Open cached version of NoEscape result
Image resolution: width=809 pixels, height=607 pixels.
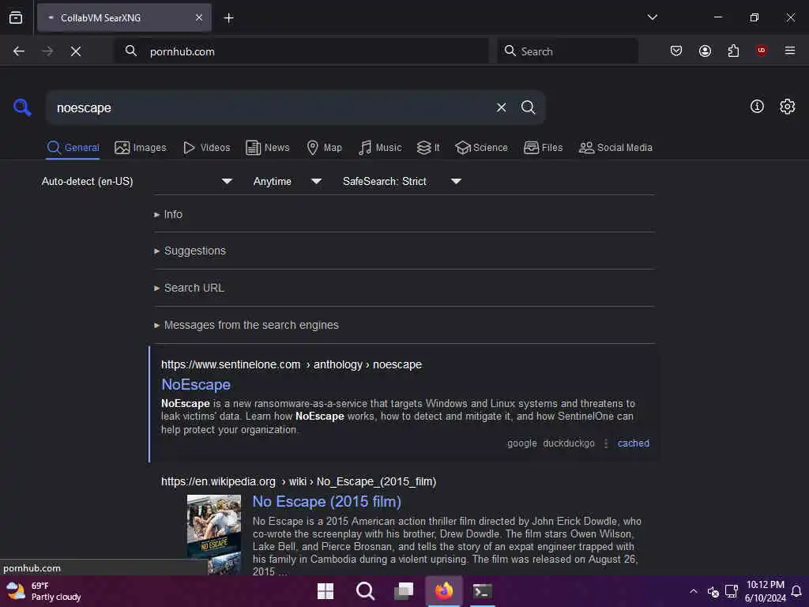[633, 443]
